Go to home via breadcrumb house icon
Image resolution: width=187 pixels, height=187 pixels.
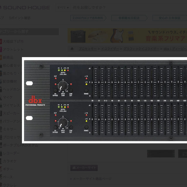pos(72,49)
